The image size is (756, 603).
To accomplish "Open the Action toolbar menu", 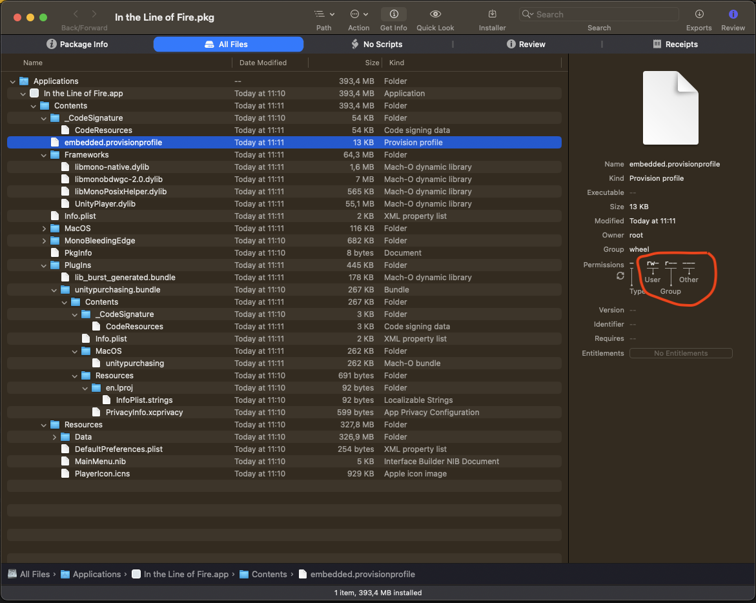I will pyautogui.click(x=358, y=14).
